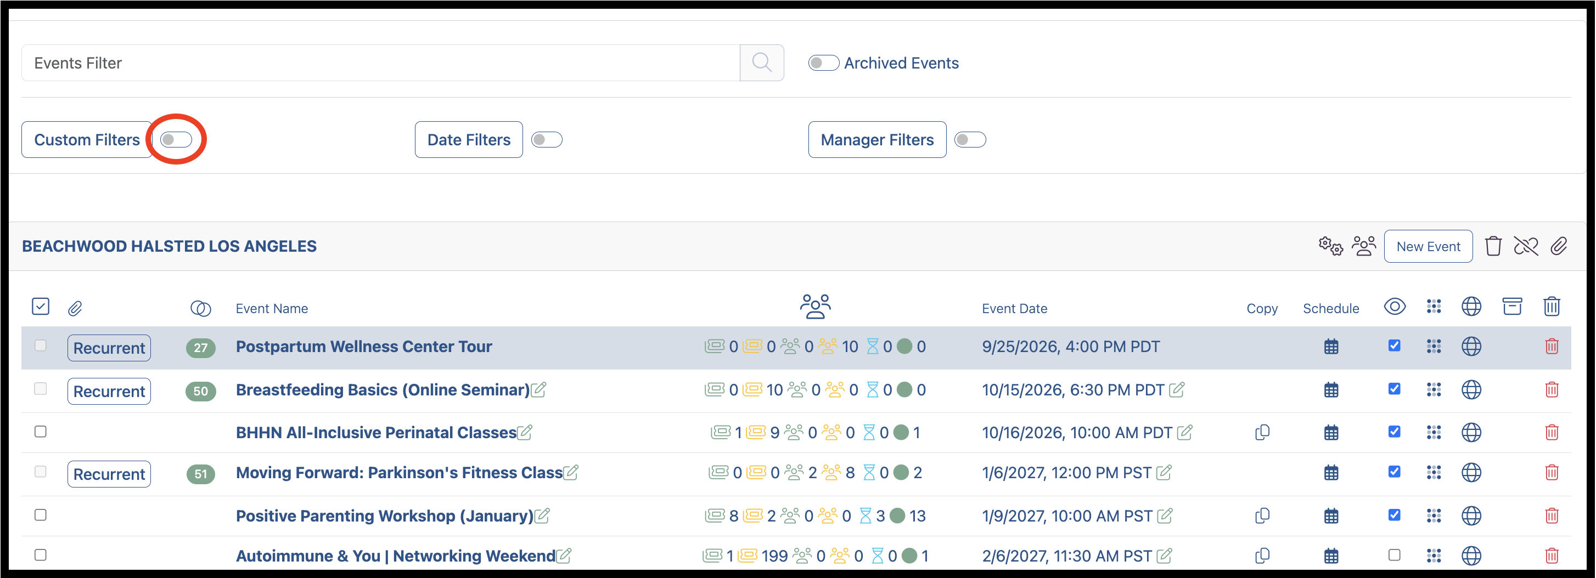Click the archive box column header icon
This screenshot has width=1596, height=578.
click(x=1511, y=307)
